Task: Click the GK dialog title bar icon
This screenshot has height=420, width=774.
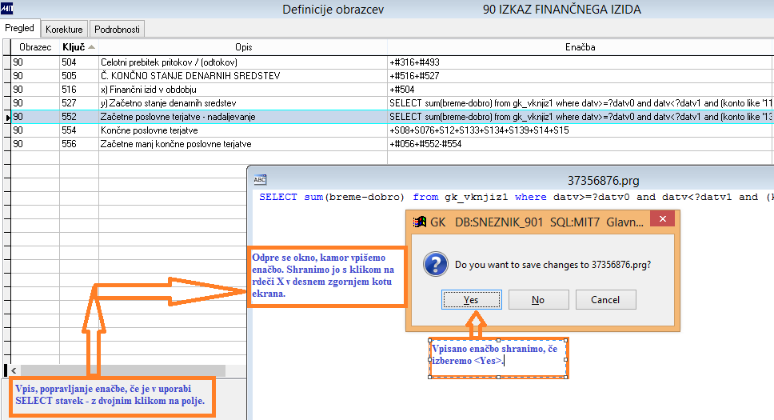Action: coord(420,222)
